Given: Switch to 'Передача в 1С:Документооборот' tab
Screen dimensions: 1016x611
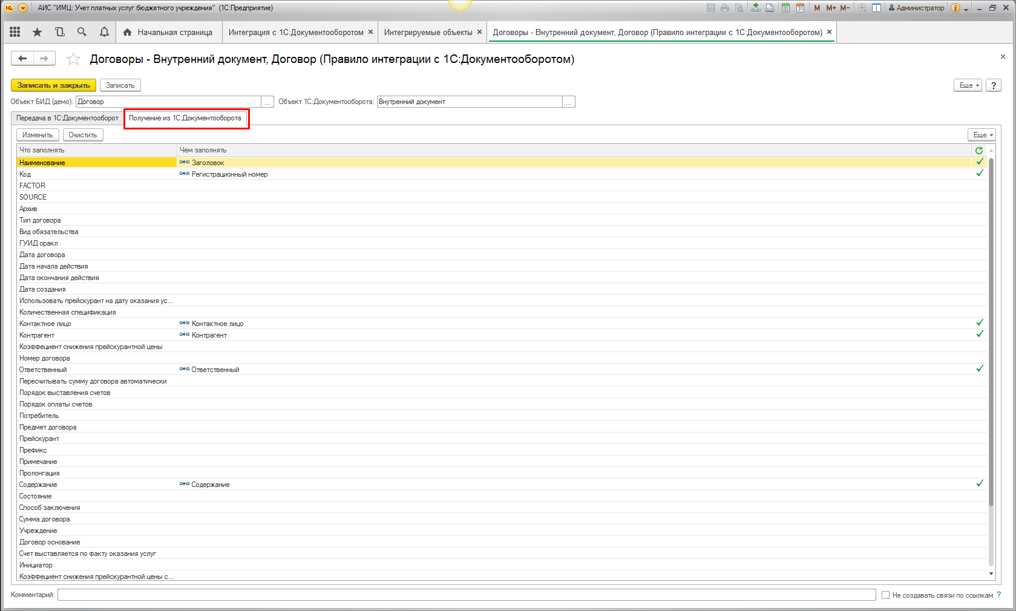Looking at the screenshot, I should (x=67, y=118).
